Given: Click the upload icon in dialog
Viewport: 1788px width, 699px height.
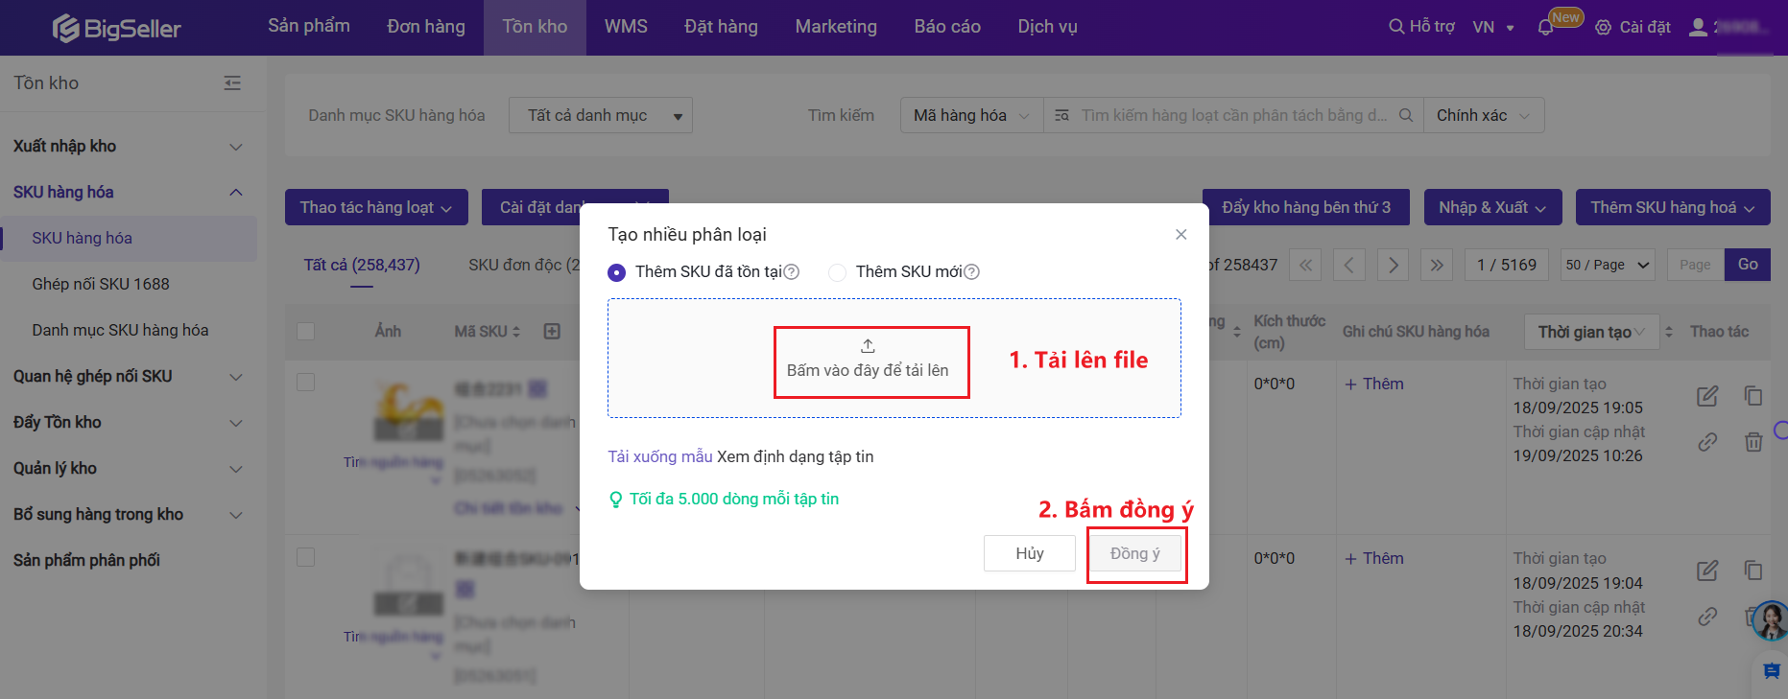Looking at the screenshot, I should pos(868,346).
